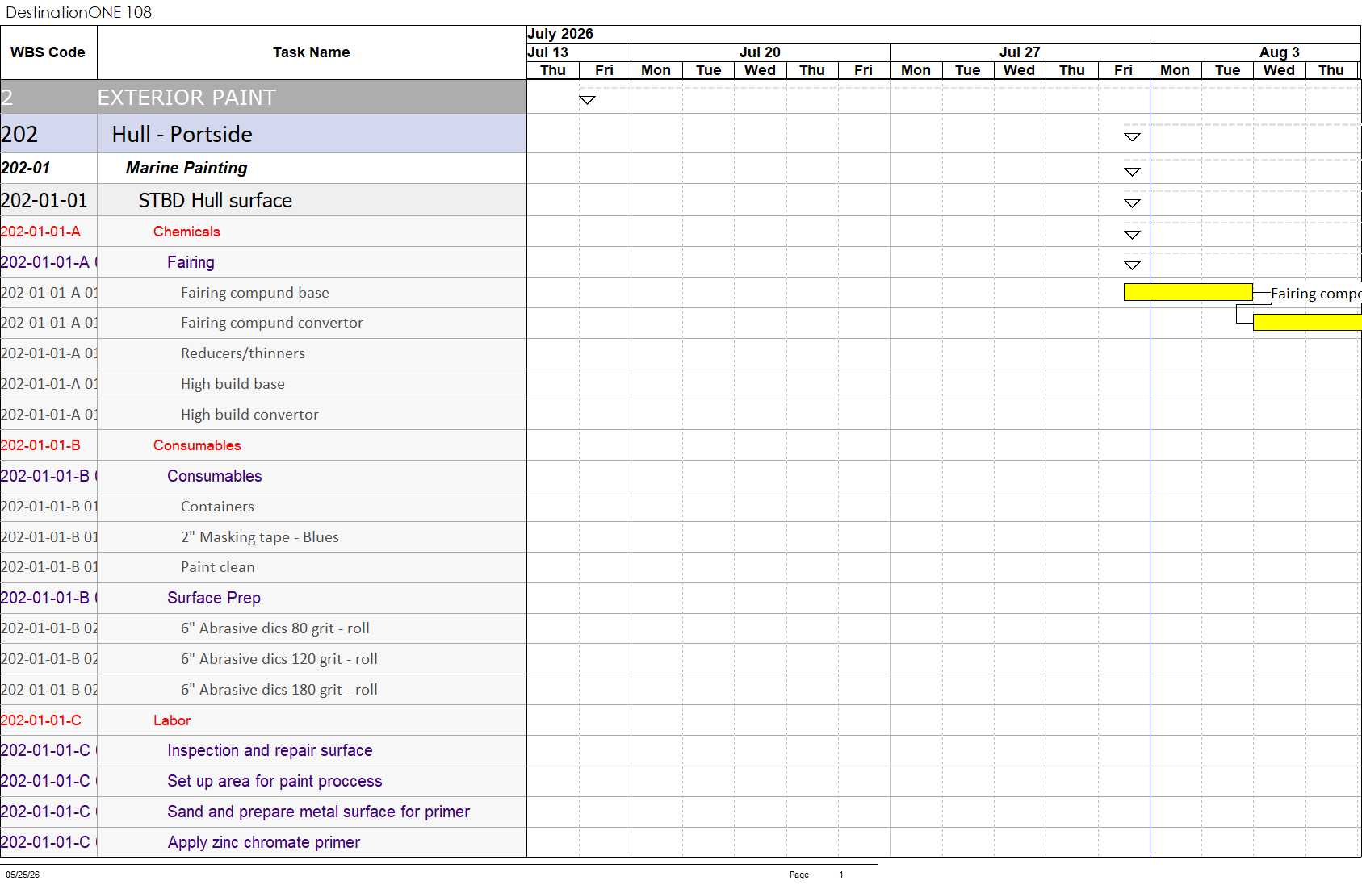Click the Hull - Portside summary marker triangle
This screenshot has width=1362, height=885.
1132,137
